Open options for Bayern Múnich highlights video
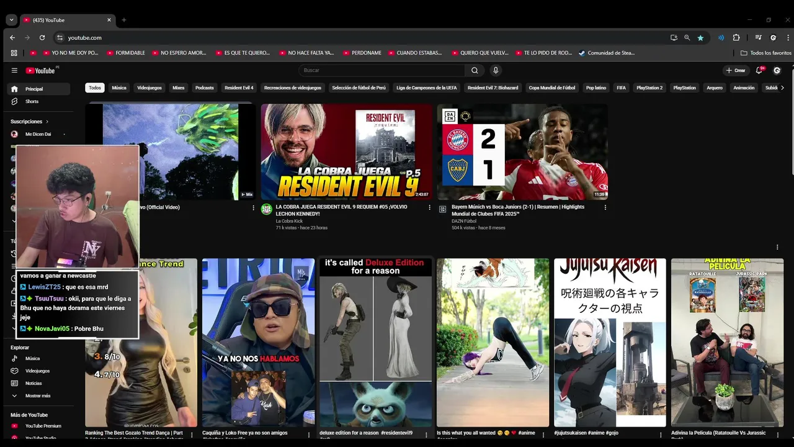Screen dimensions: 794x447 pyautogui.click(x=605, y=207)
